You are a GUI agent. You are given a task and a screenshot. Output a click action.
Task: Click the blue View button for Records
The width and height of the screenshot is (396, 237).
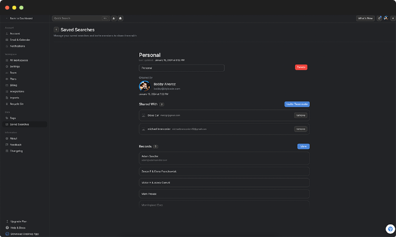(x=303, y=146)
